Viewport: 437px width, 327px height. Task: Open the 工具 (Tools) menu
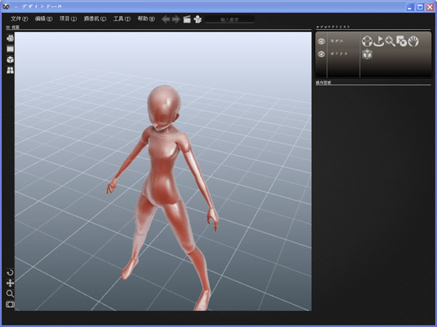coord(122,19)
